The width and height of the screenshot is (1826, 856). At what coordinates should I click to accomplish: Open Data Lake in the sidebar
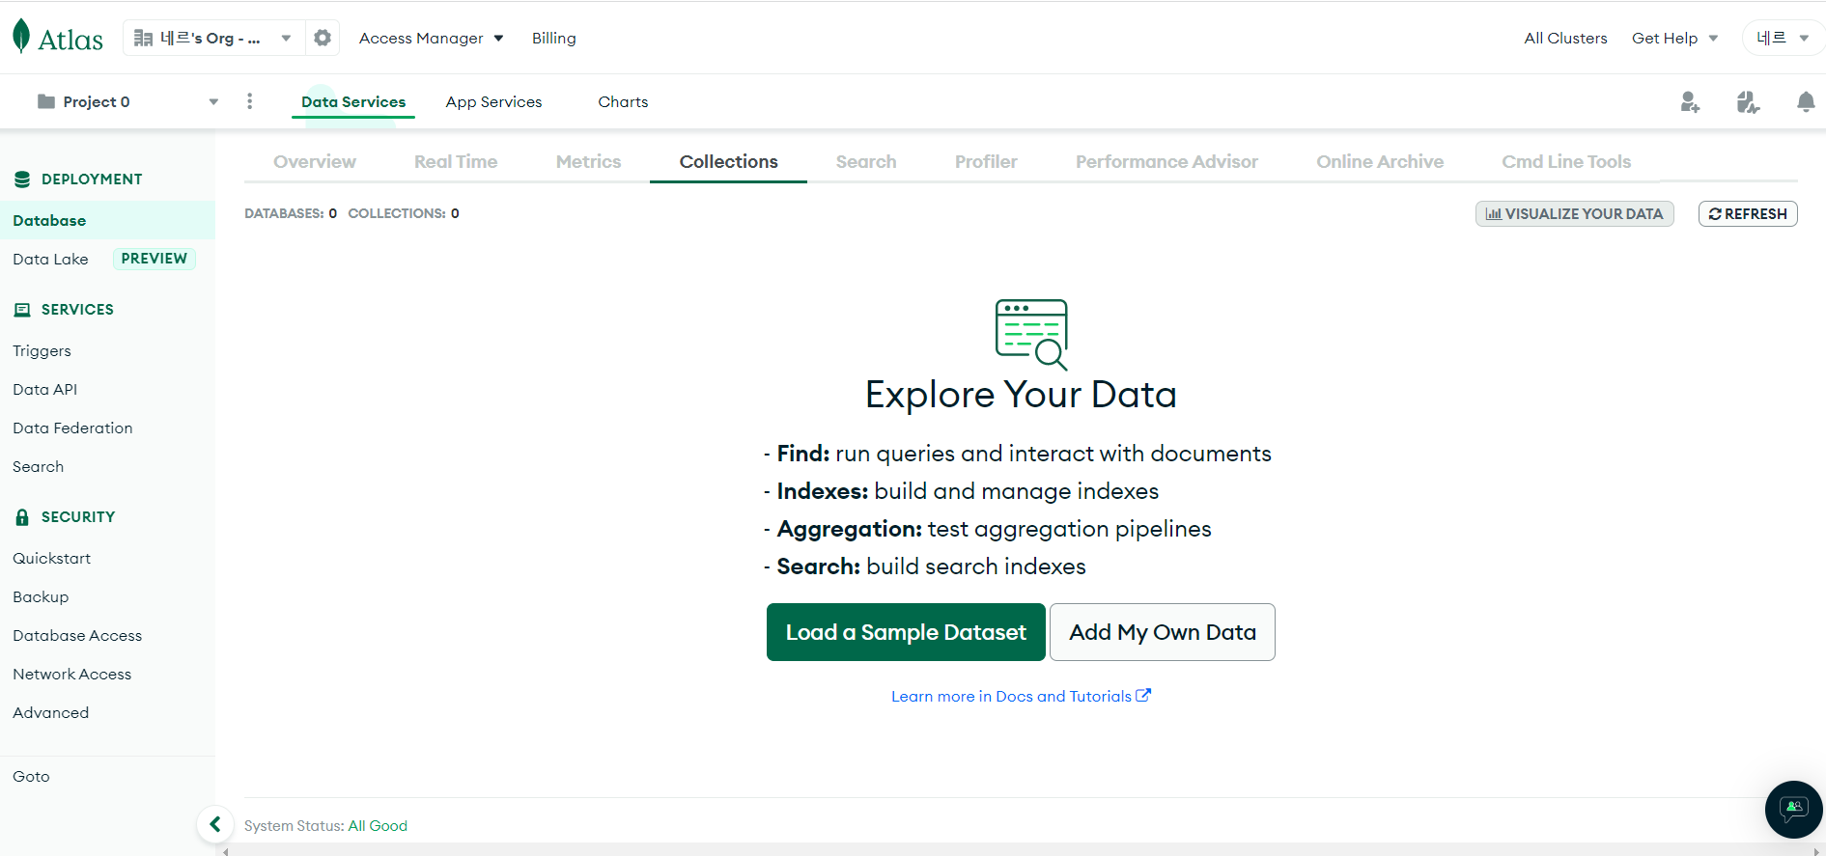click(x=50, y=259)
